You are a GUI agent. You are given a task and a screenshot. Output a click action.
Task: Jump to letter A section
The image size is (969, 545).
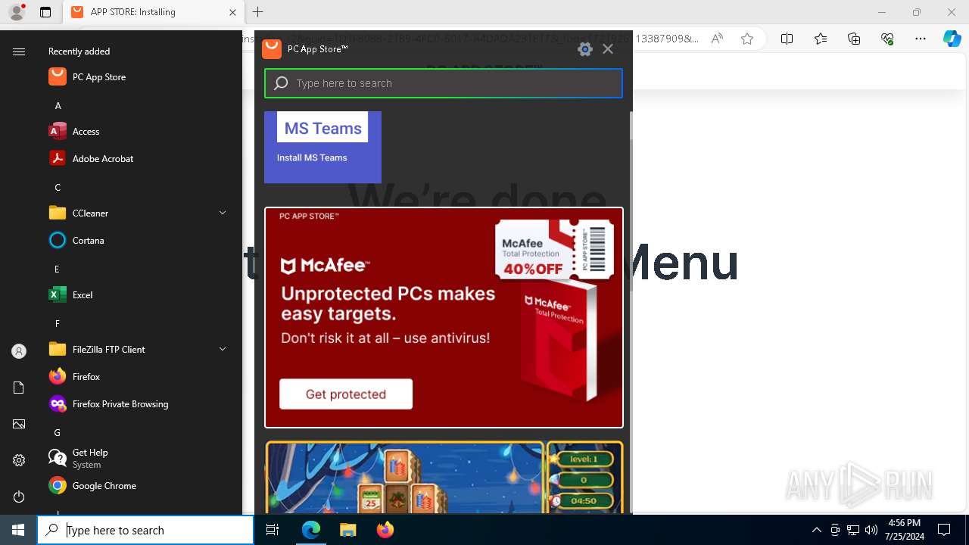point(58,106)
